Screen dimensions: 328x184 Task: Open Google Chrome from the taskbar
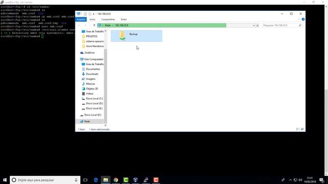click(x=116, y=180)
